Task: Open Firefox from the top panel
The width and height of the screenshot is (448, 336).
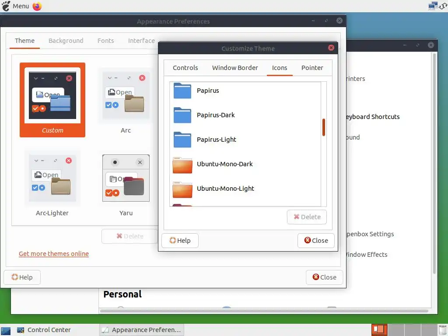Action: (37, 6)
